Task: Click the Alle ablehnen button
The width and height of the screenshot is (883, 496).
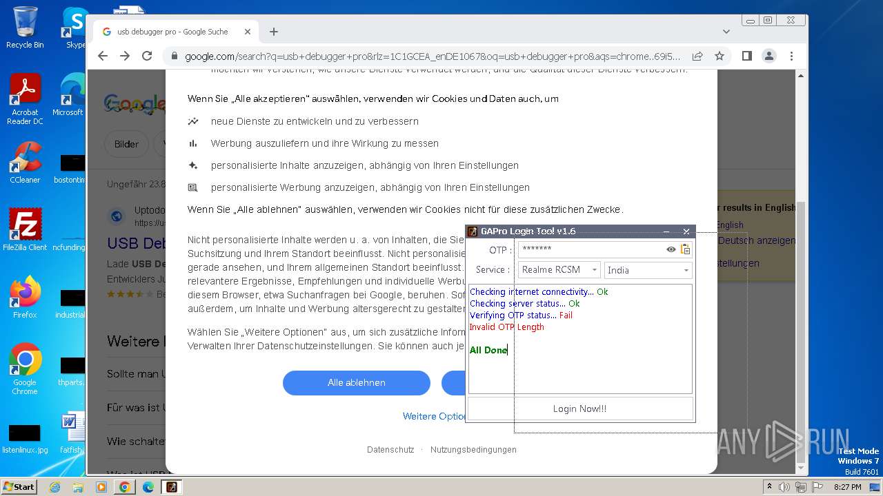Action: (357, 383)
